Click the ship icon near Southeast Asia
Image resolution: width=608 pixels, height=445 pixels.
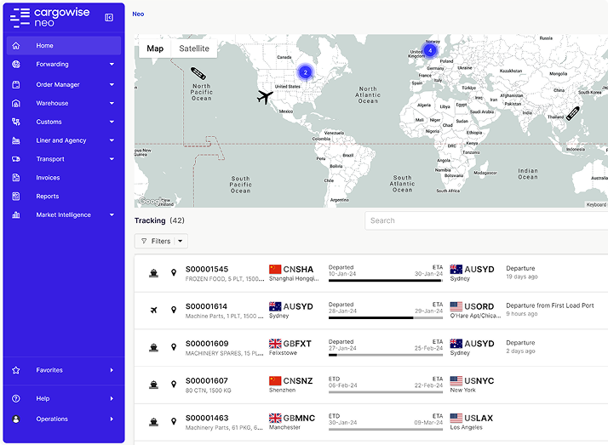tap(572, 113)
